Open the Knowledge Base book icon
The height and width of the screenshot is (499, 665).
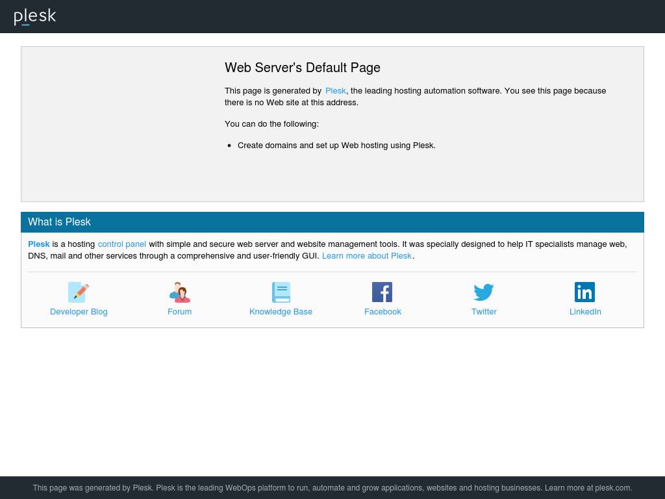point(281,292)
